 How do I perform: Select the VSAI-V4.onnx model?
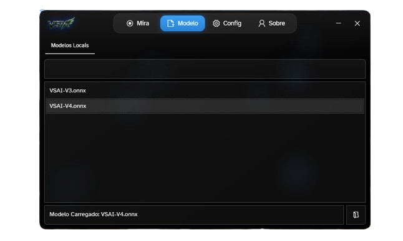coord(205,106)
